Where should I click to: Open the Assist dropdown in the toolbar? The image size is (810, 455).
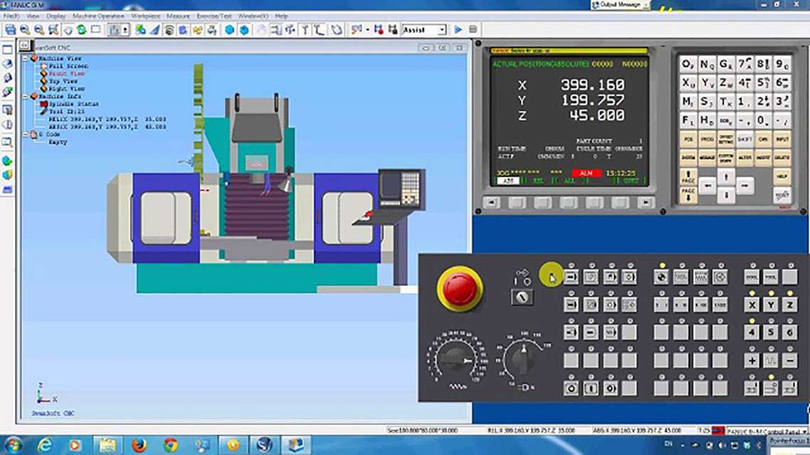pos(442,30)
